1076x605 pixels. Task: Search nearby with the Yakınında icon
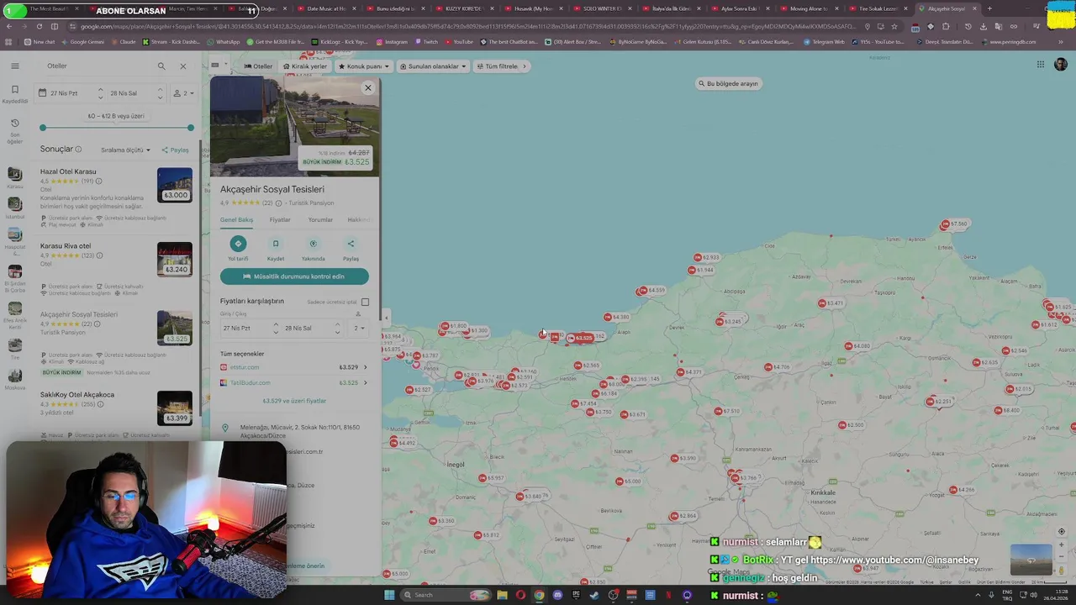(313, 244)
